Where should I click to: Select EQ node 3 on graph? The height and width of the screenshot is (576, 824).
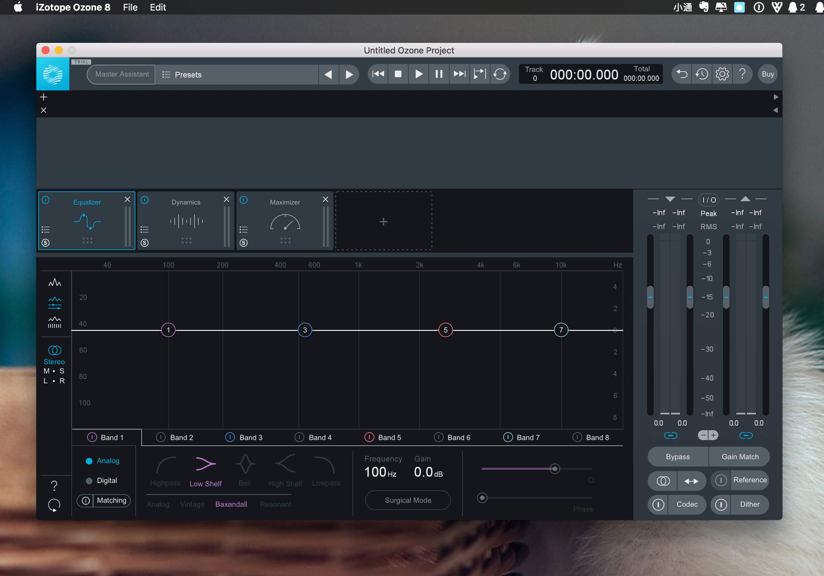pos(305,330)
